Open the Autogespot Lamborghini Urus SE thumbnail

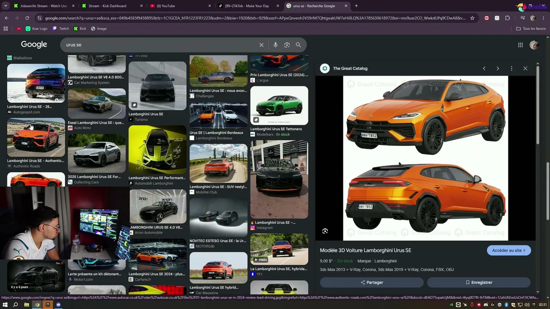pyautogui.click(x=36, y=83)
